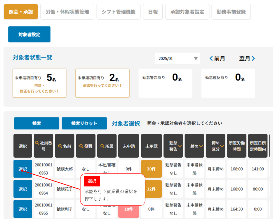The height and width of the screenshot is (219, 273).
Task: Click search icon in 所属 column header
Action: click(x=102, y=146)
